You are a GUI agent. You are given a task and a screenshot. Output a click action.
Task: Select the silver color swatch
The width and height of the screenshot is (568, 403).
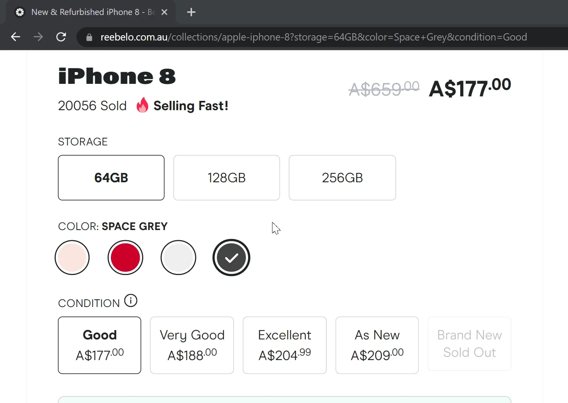(178, 257)
